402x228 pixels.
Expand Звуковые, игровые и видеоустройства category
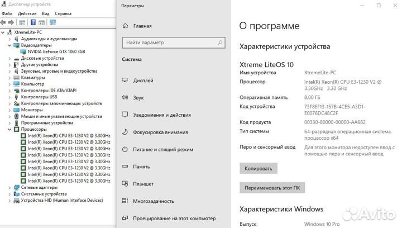click(9, 72)
